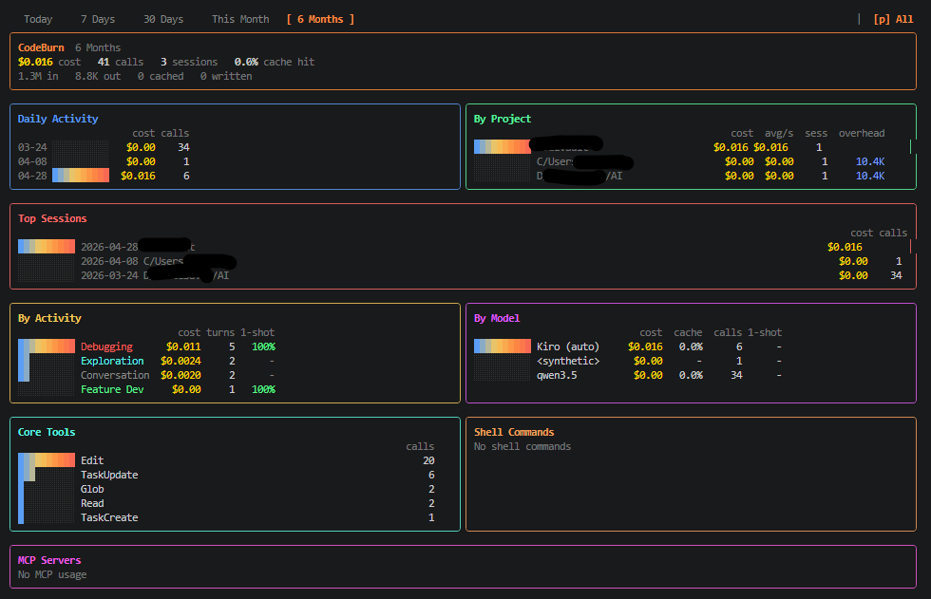The height and width of the screenshot is (599, 931).
Task: Click the MCP Servers panel heading
Action: tap(49, 560)
